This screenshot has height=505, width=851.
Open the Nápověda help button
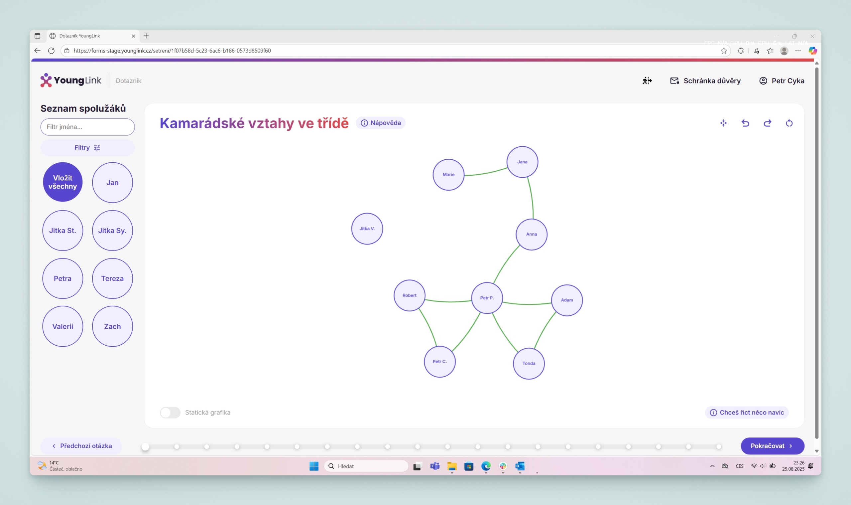(x=380, y=123)
